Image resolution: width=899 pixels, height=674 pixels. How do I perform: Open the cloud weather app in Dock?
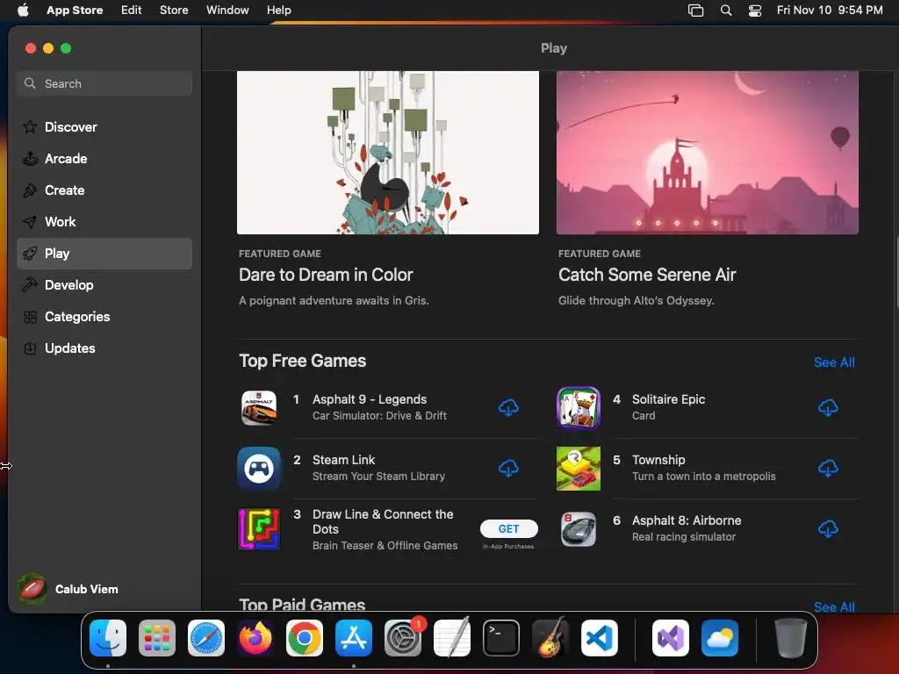720,638
